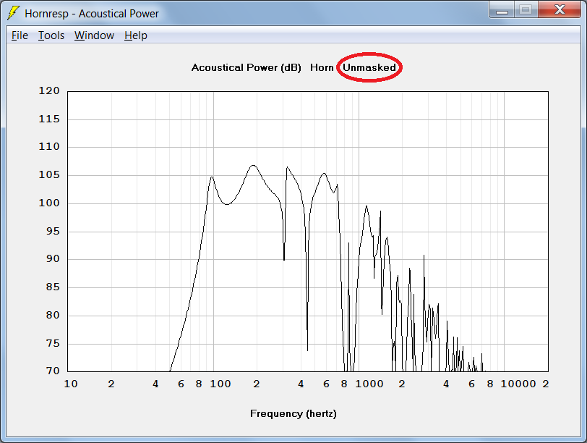
Task: Click the 10000 label on frequency axis
Action: pos(518,384)
